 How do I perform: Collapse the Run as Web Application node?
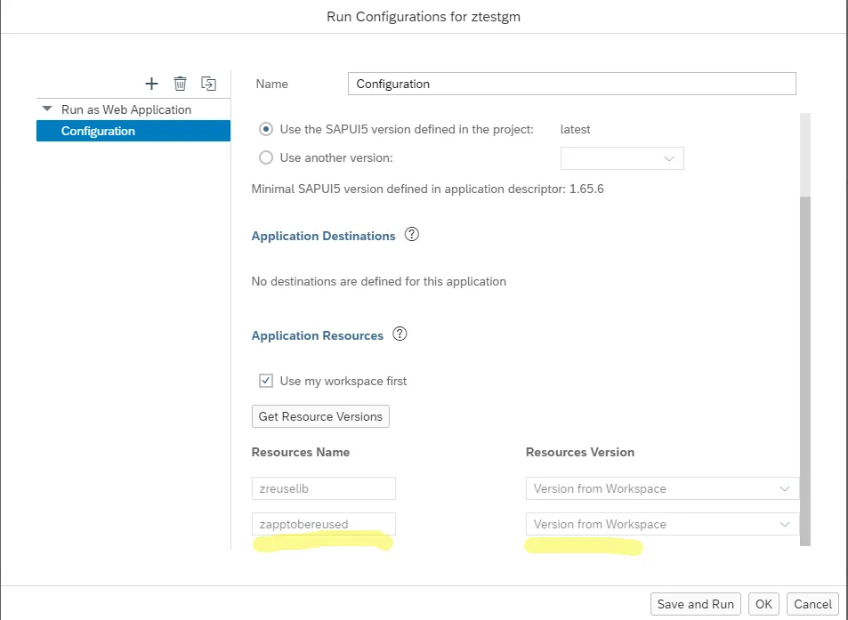pos(47,109)
